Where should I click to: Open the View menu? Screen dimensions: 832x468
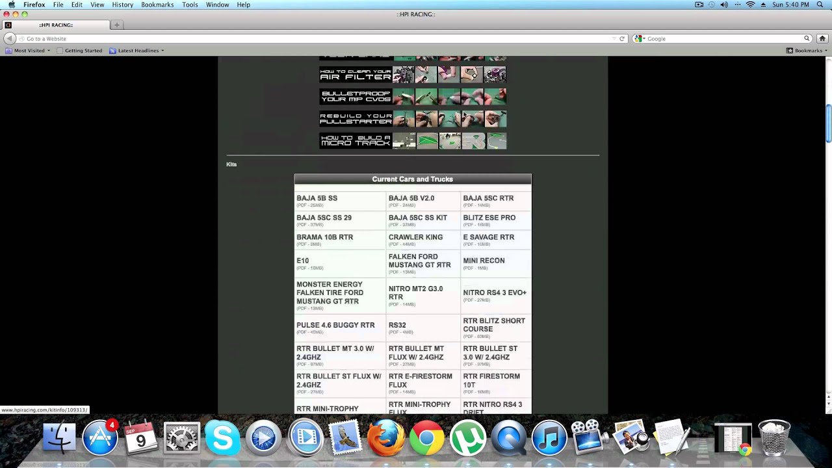tap(97, 5)
